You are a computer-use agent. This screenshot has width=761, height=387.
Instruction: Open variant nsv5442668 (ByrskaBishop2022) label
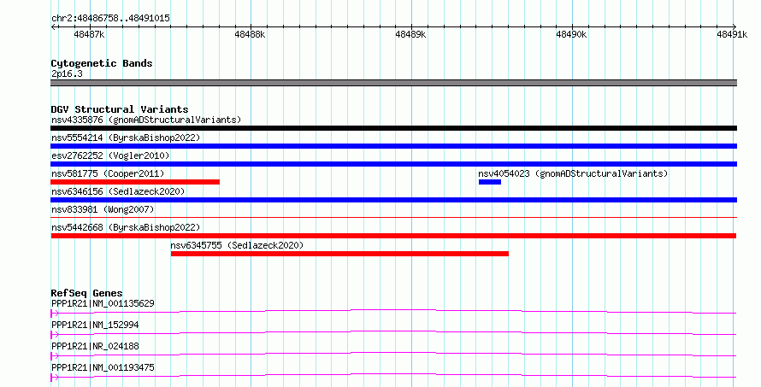(126, 227)
